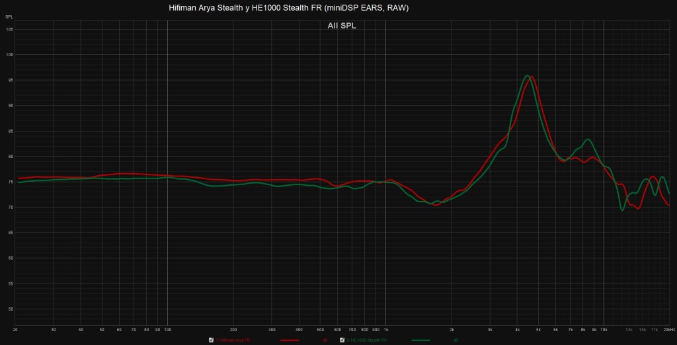Image resolution: width=677 pixels, height=345 pixels.
Task: Click the red line swatch in legend
Action: pos(290,340)
